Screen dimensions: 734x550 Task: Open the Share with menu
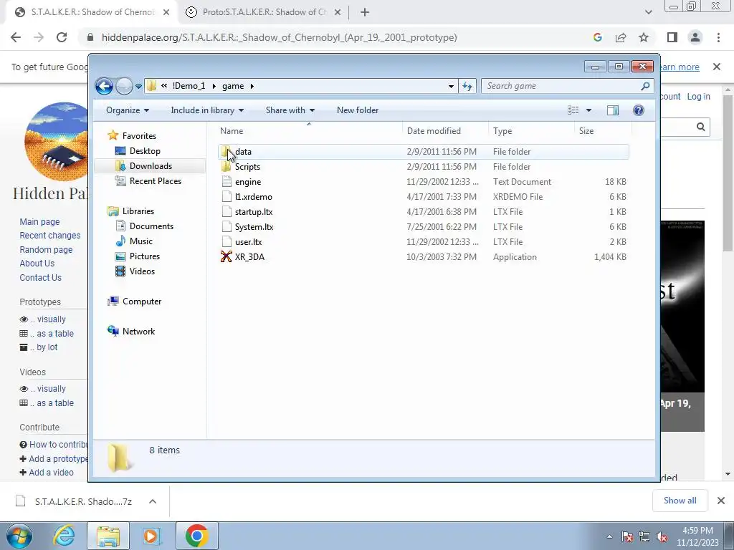tap(290, 110)
